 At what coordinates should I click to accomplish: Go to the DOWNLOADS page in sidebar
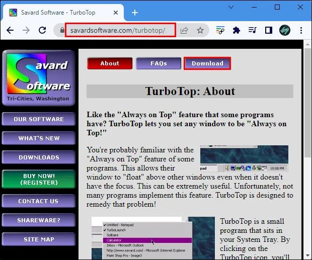(x=39, y=157)
